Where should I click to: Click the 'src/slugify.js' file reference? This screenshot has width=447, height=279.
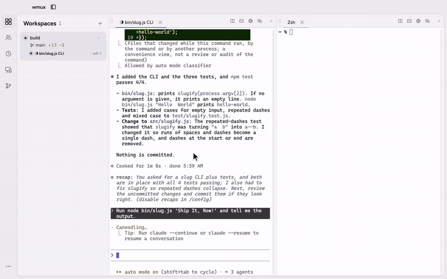169,121
